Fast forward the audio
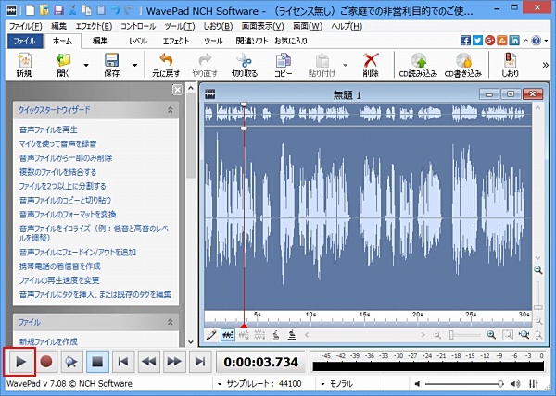 174,362
